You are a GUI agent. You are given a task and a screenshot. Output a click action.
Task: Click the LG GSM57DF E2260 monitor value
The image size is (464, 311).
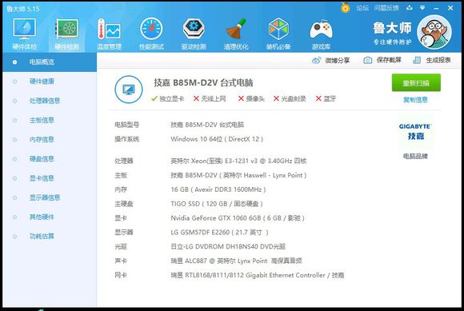(219, 233)
